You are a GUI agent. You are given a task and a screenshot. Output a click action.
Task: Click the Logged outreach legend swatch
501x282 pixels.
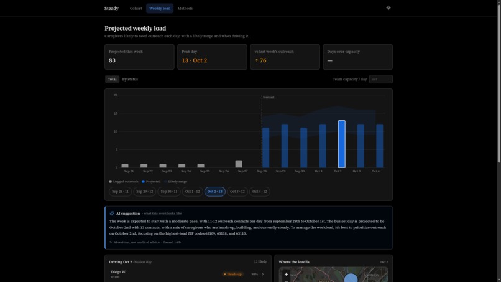(x=110, y=182)
